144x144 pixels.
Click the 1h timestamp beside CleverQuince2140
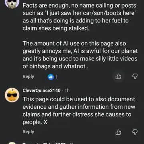click(x=67, y=90)
